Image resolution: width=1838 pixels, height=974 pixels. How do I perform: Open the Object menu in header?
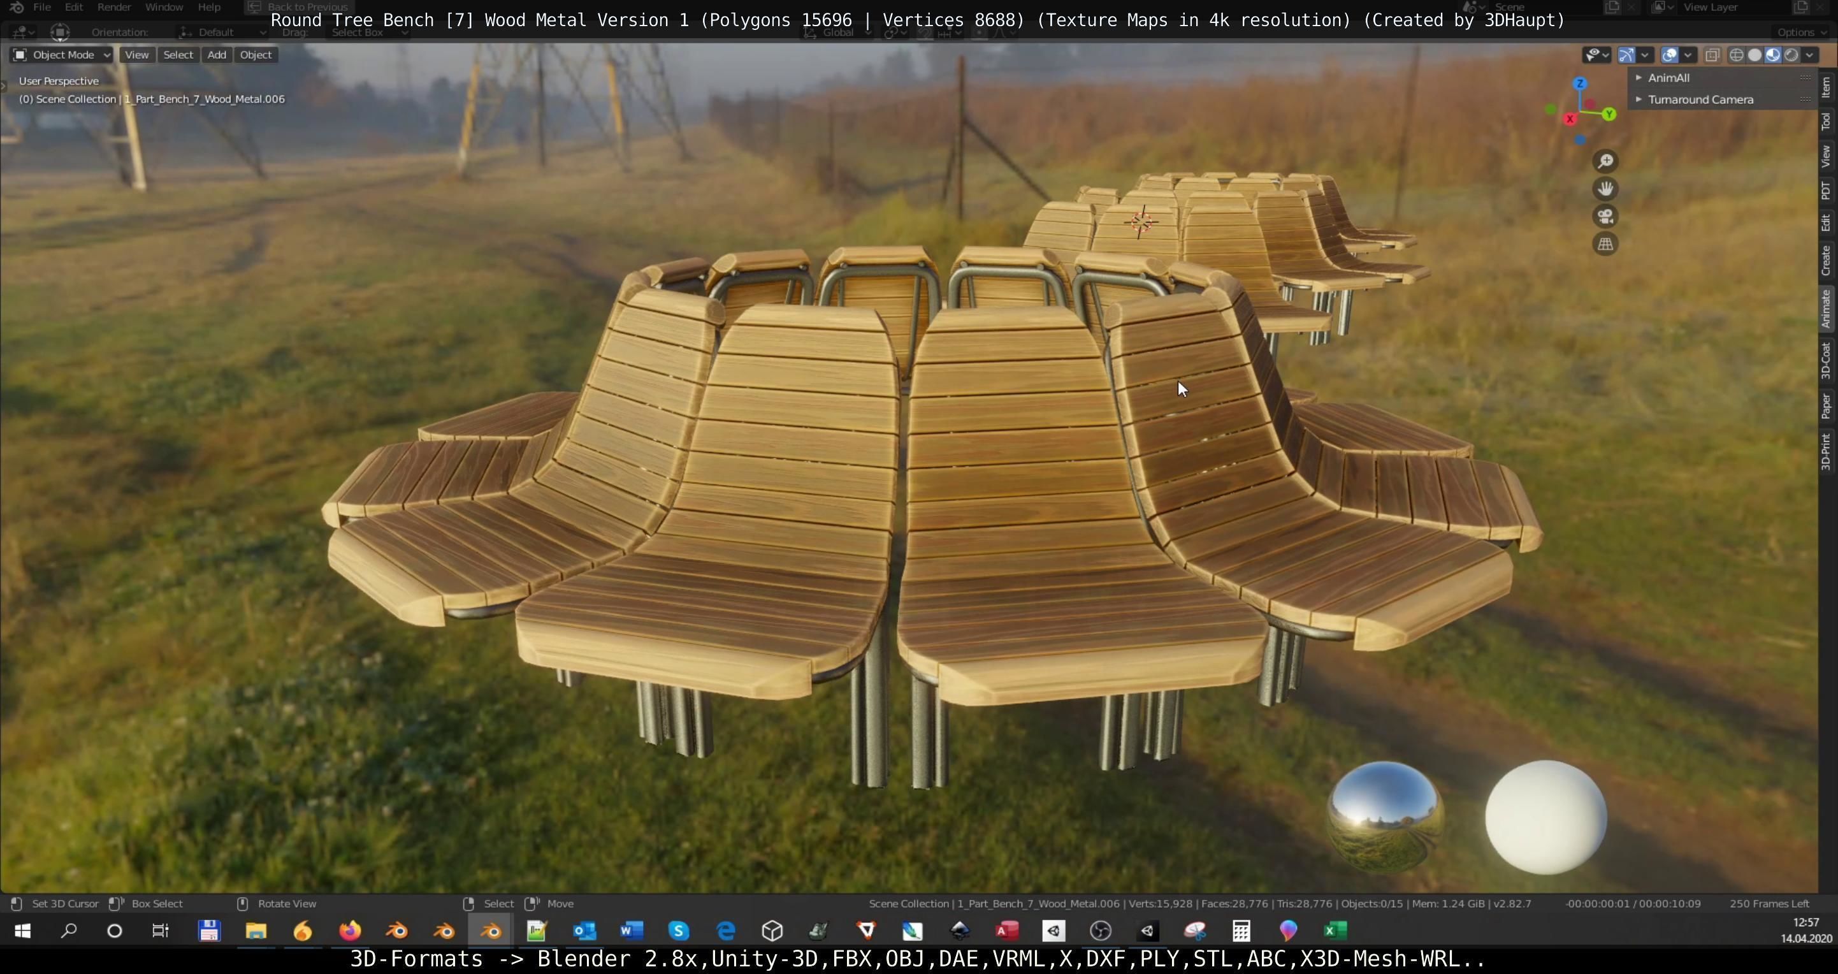256,55
